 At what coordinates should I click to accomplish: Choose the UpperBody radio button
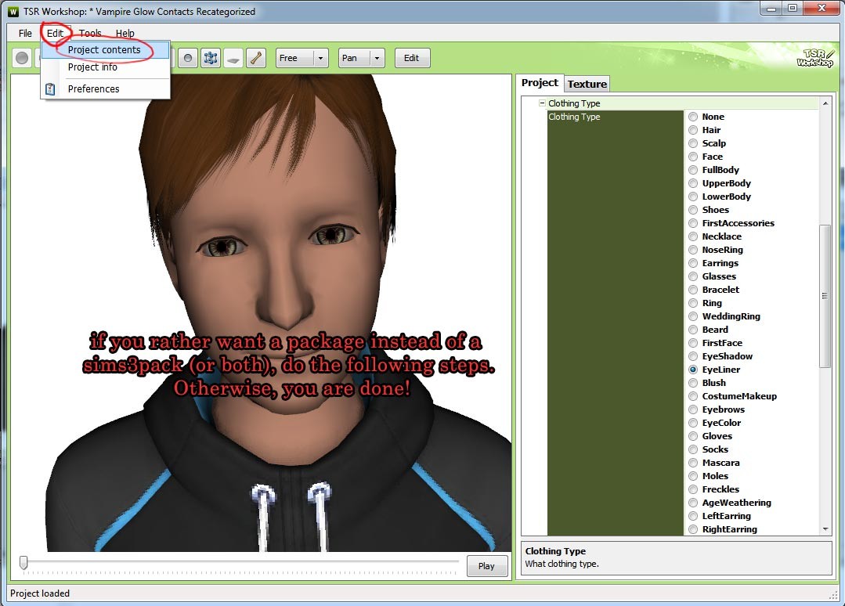(x=693, y=183)
